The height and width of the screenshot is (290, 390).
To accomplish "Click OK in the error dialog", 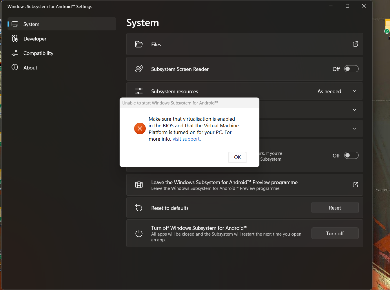I will click(x=237, y=157).
